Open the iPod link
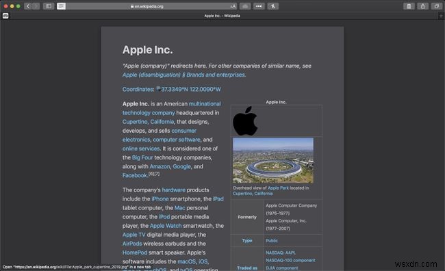Image resolution: width=445 pixels, height=271 pixels. click(164, 217)
